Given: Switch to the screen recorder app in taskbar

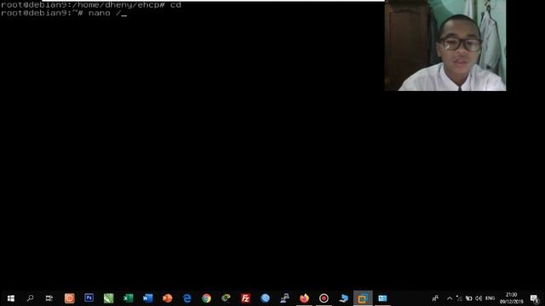Looking at the screenshot, I should (324, 298).
